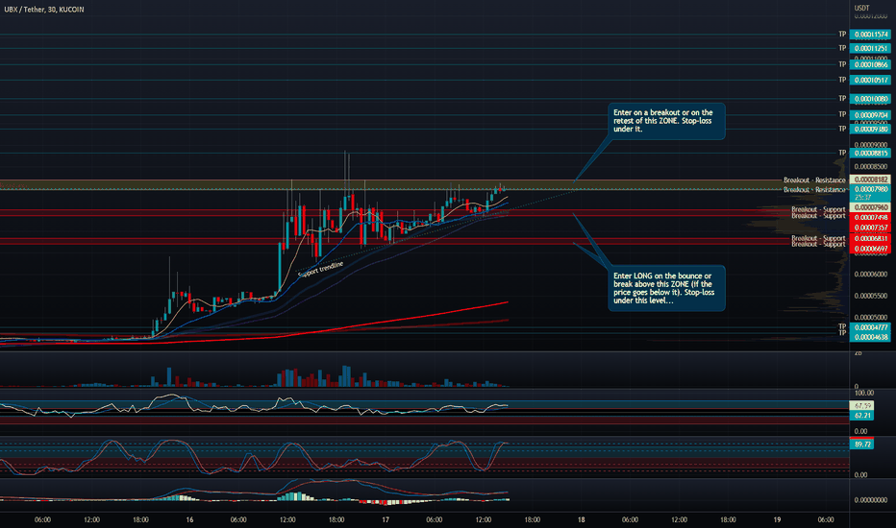Open the 'Enter on a breakout' callout note
Viewport: 896px width, 528px height.
click(666, 121)
